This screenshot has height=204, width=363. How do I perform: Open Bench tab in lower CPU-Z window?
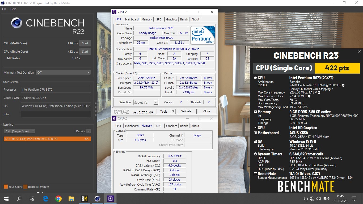point(184,126)
